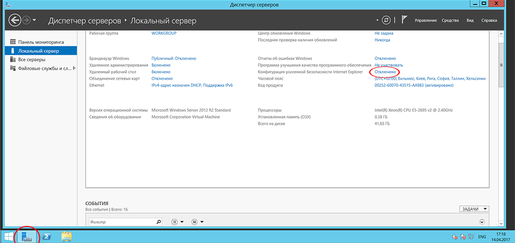Viewport: 515px width, 243px height.
Task: Click the Intel Xeon CPU E5-2695 text
Action: click(414, 110)
